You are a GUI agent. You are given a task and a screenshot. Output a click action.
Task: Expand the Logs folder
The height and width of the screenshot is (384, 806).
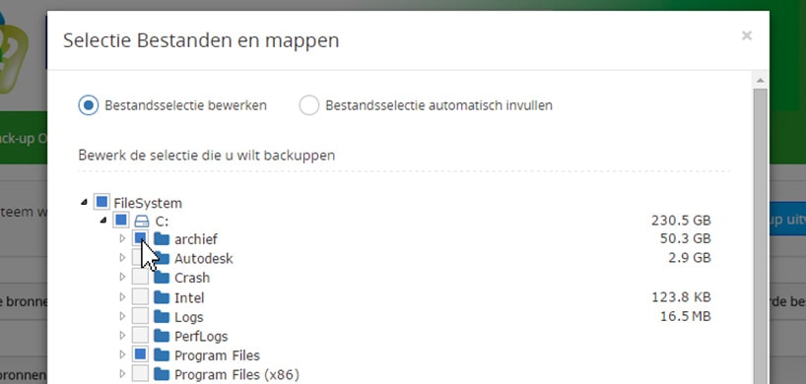(122, 316)
